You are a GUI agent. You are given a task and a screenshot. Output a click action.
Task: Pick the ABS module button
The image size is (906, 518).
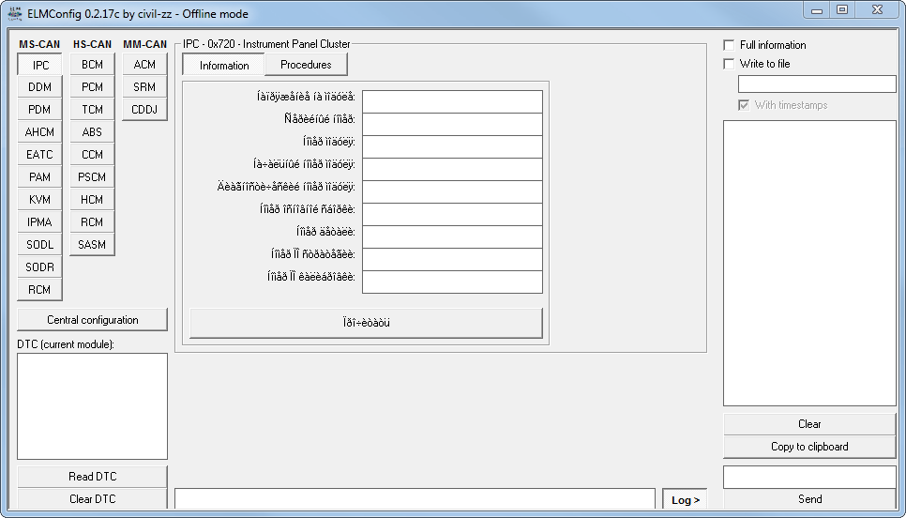click(x=92, y=132)
